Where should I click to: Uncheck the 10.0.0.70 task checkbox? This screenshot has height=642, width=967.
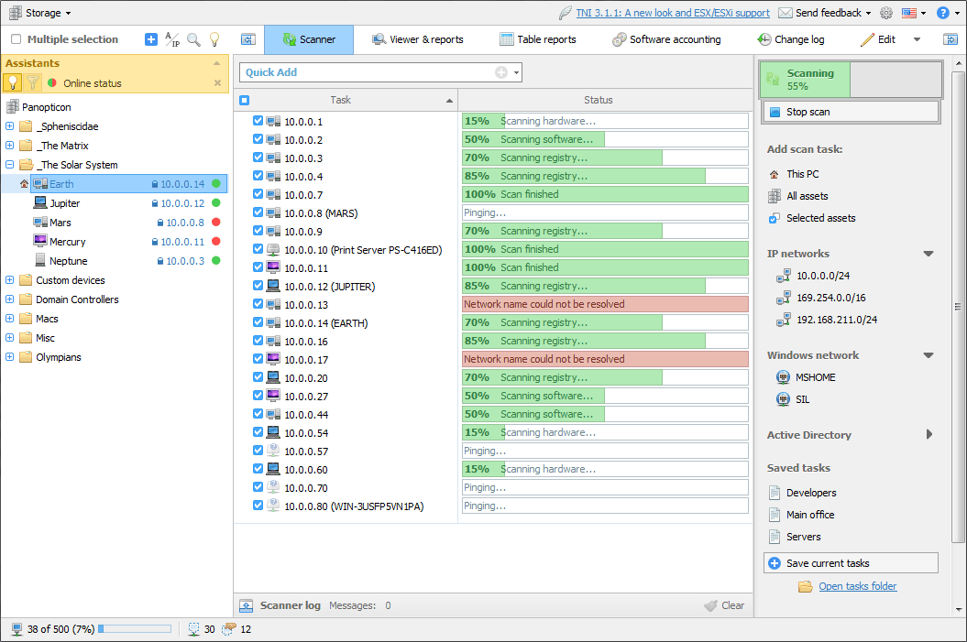pyautogui.click(x=258, y=486)
